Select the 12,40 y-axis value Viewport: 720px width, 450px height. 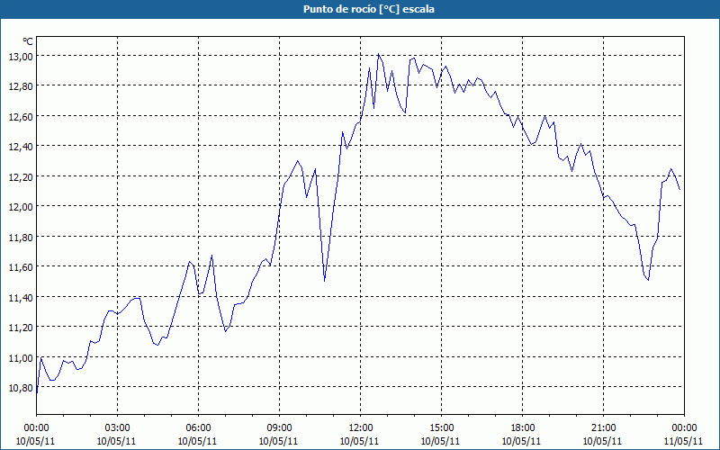pos(21,146)
